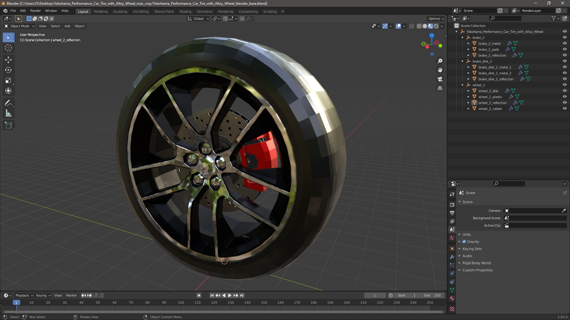Open the Keying popover
The image size is (570, 320).
click(43, 295)
